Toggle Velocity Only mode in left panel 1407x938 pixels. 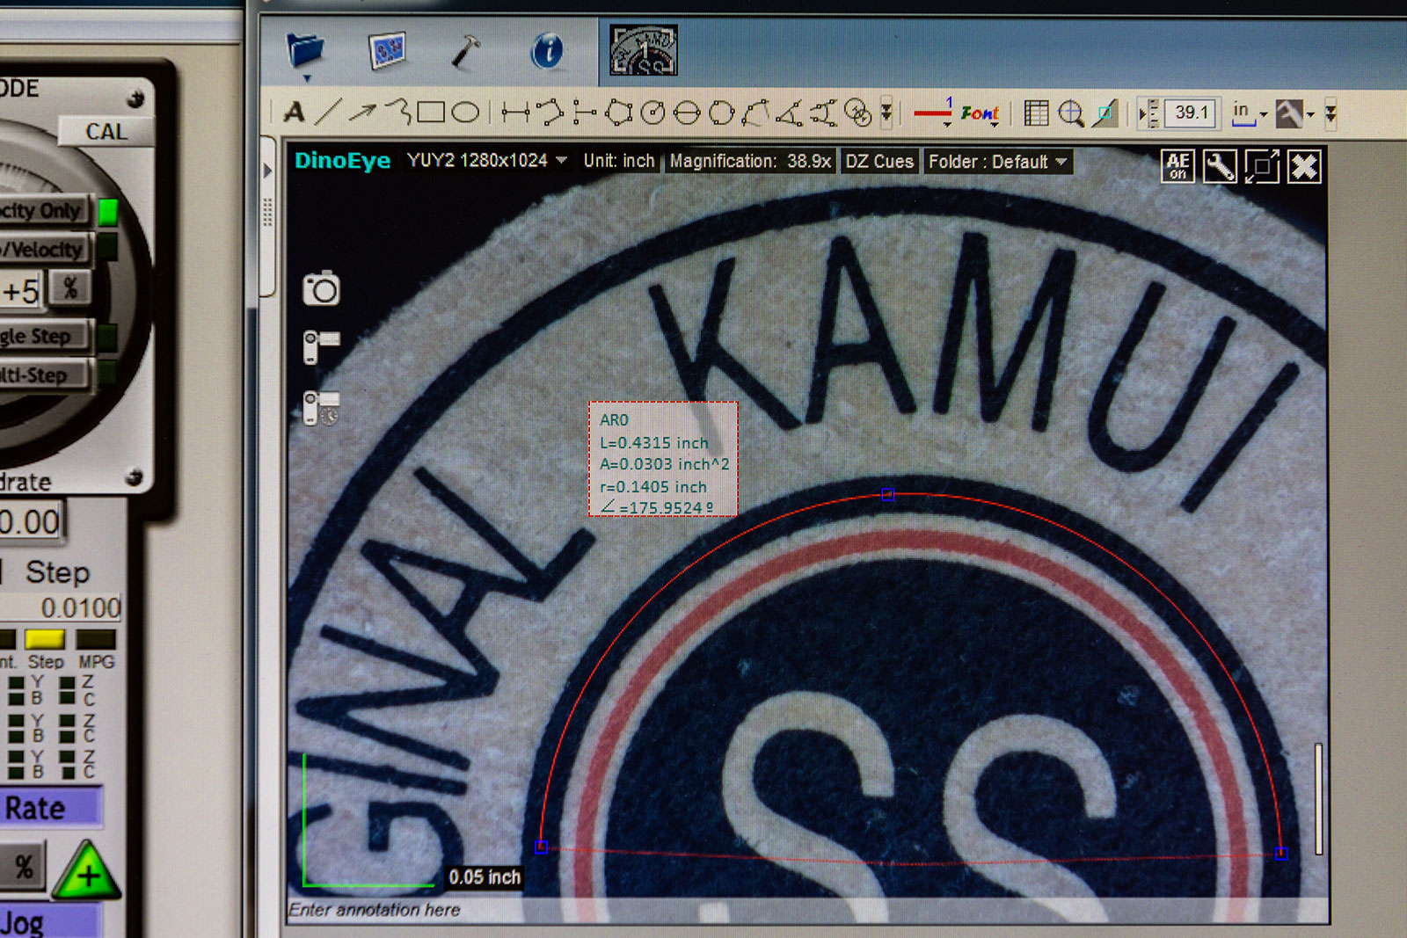45,211
